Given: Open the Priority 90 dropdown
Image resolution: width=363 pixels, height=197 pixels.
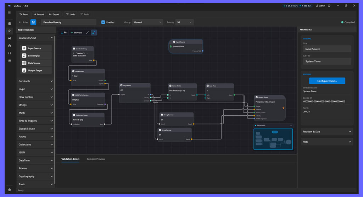Looking at the screenshot, I should tap(184, 22).
